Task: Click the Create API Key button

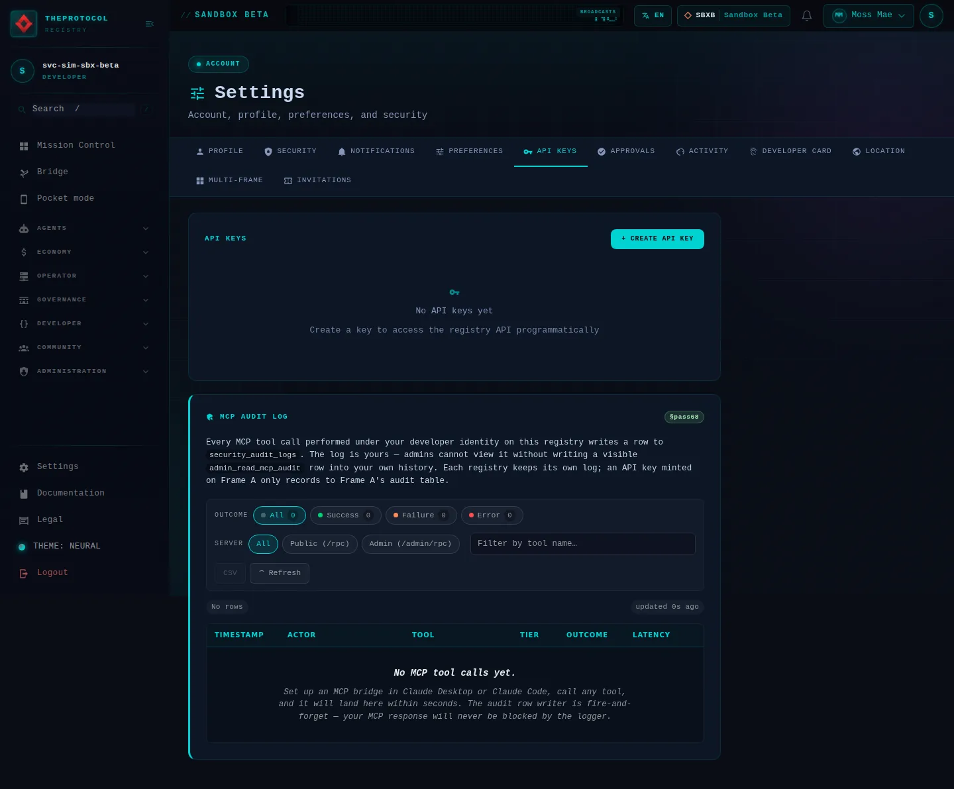Action: pyautogui.click(x=657, y=239)
